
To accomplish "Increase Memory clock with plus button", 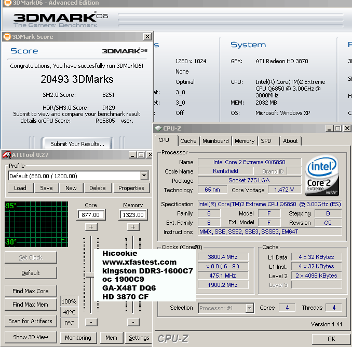I will [x=133, y=227].
